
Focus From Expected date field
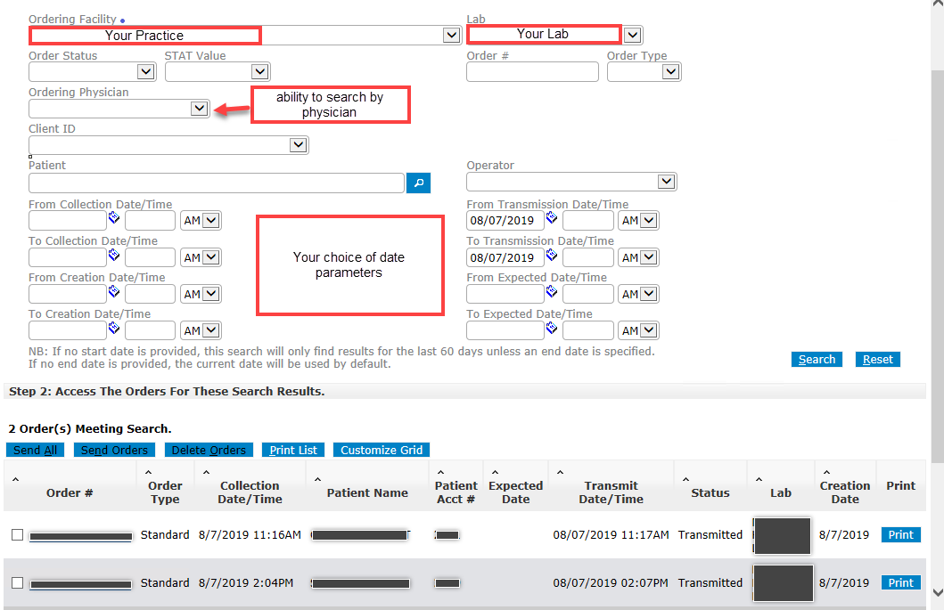click(505, 294)
